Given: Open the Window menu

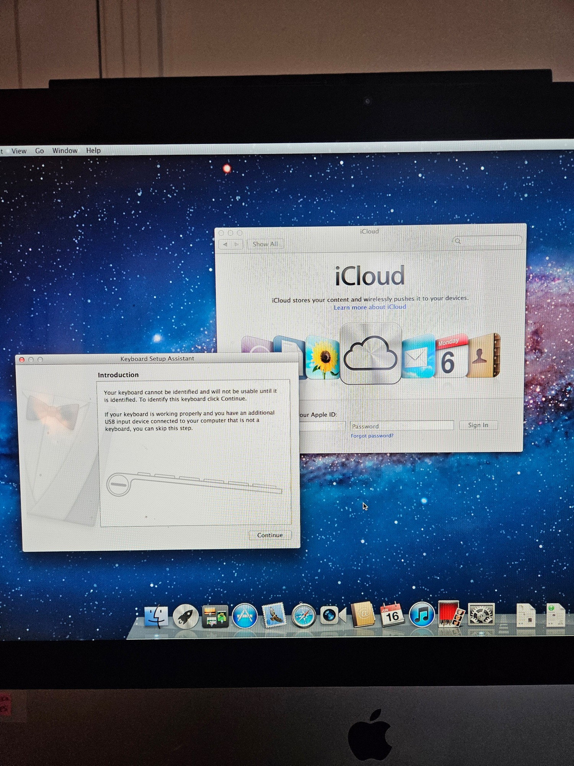Looking at the screenshot, I should pyautogui.click(x=65, y=151).
